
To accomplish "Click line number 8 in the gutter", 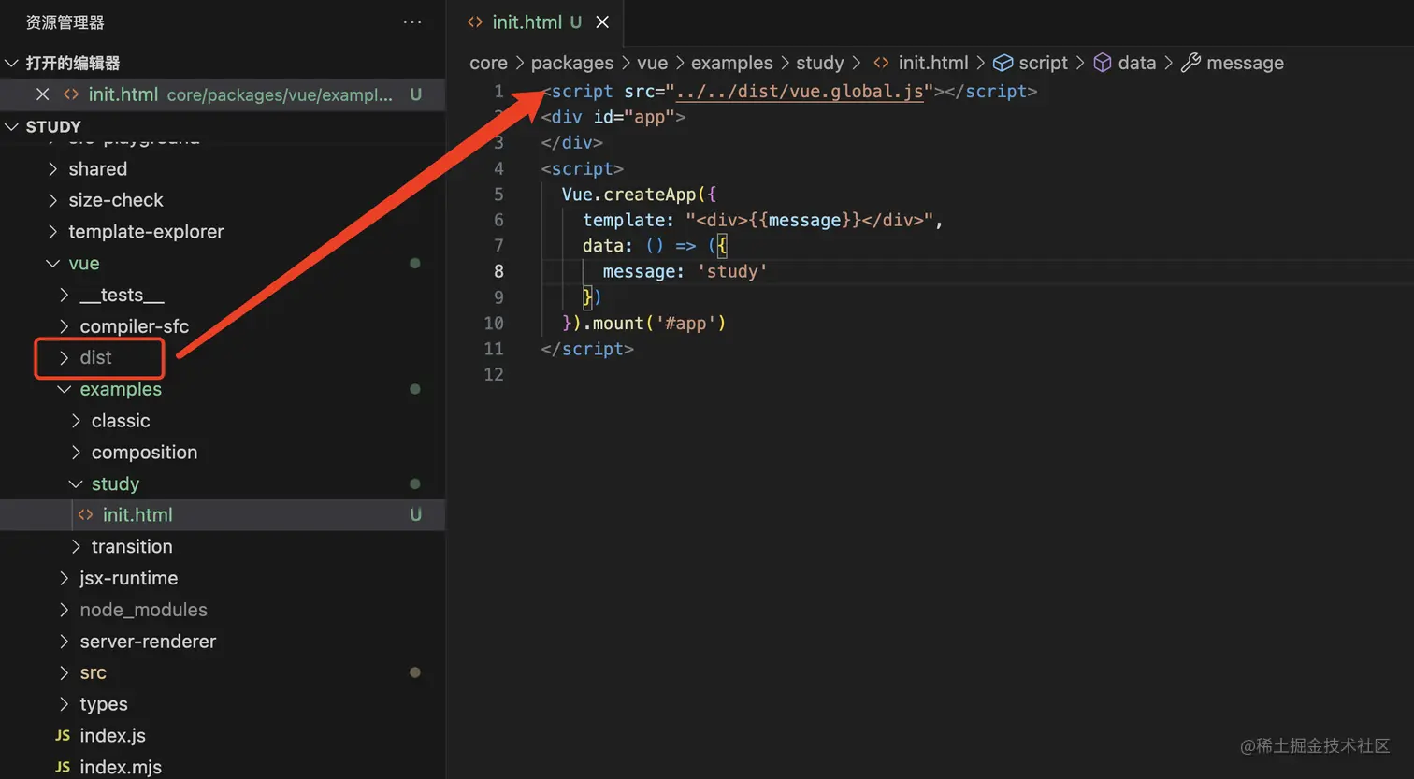I will click(x=498, y=271).
